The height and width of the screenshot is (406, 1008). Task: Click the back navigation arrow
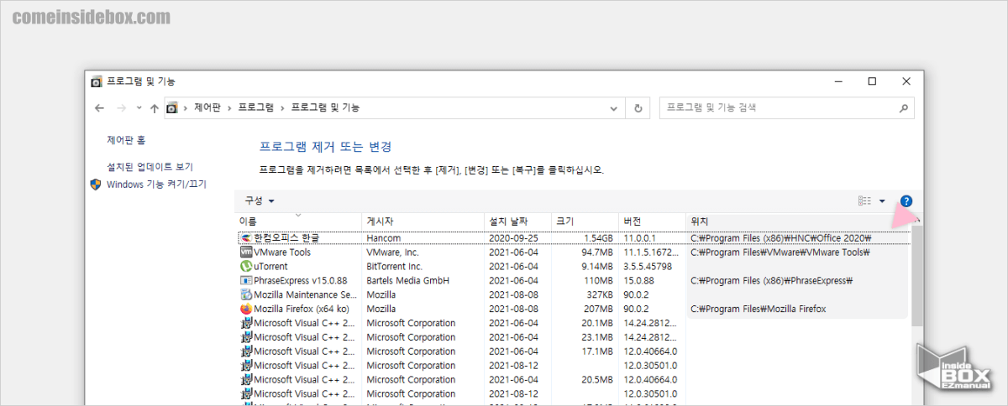tap(99, 108)
